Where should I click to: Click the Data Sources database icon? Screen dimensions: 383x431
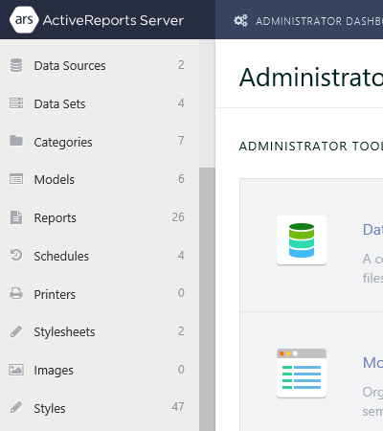tap(16, 65)
